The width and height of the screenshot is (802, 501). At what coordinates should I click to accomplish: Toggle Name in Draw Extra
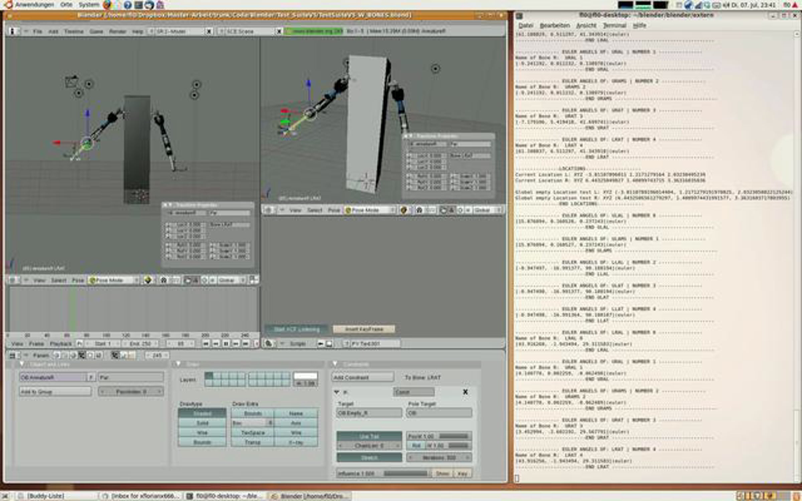(296, 413)
